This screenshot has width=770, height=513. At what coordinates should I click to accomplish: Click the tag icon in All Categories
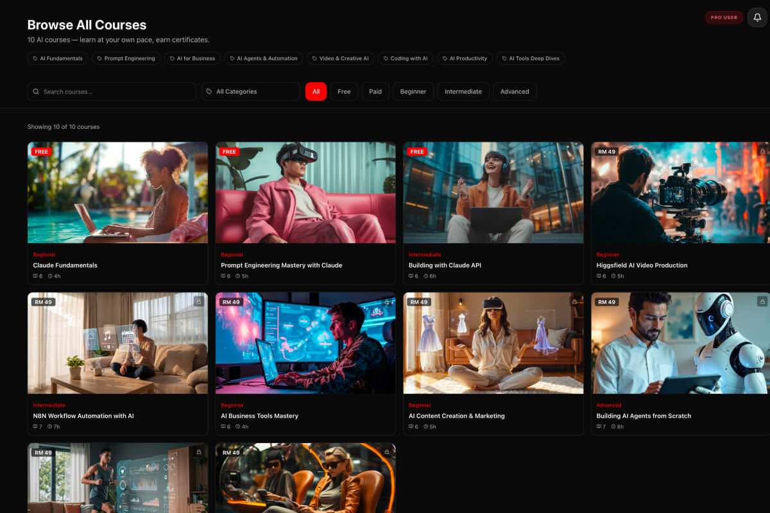pos(209,92)
